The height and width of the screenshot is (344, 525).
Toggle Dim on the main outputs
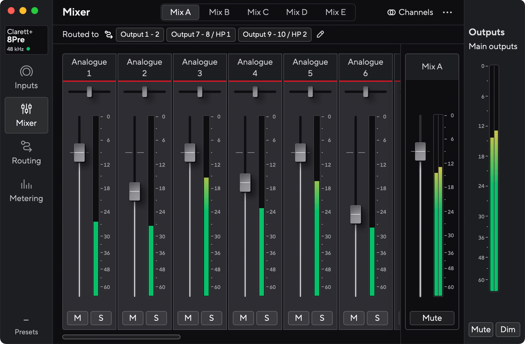pos(508,330)
